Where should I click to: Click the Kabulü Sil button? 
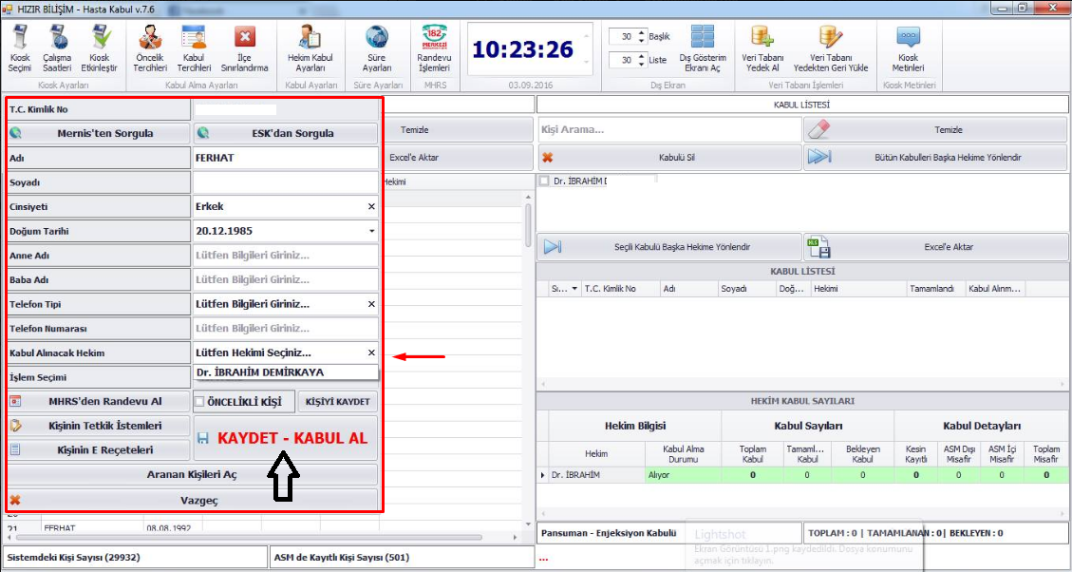(668, 158)
